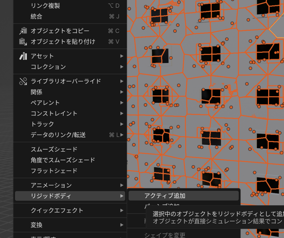The height and width of the screenshot is (238, 284).
Task: Open the トラック submenu
Action: click(42, 124)
